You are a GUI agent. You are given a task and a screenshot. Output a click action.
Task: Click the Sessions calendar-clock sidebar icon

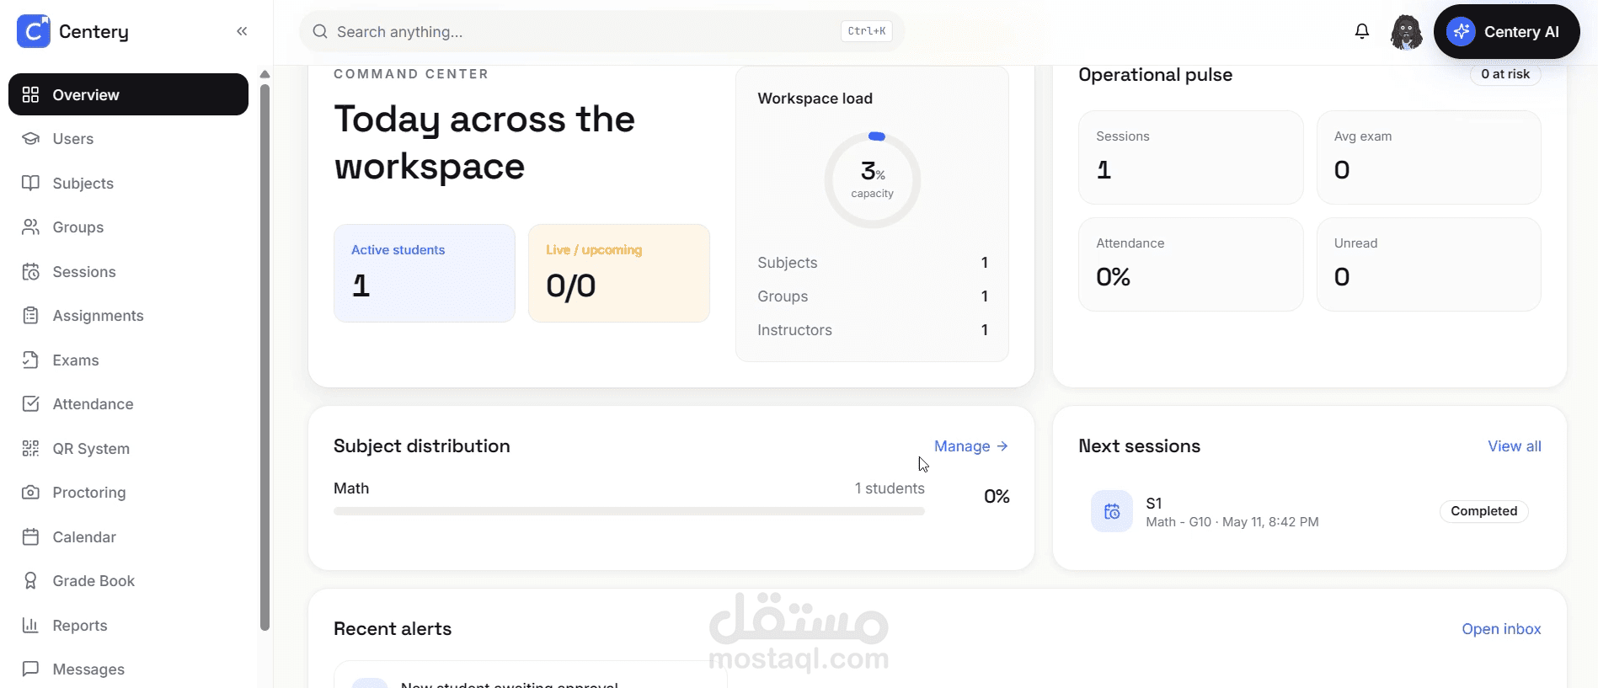tap(30, 271)
